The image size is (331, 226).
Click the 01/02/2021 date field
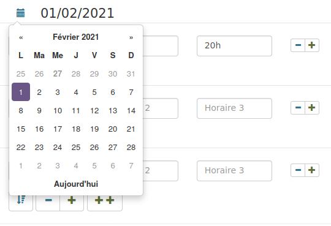[x=77, y=13]
